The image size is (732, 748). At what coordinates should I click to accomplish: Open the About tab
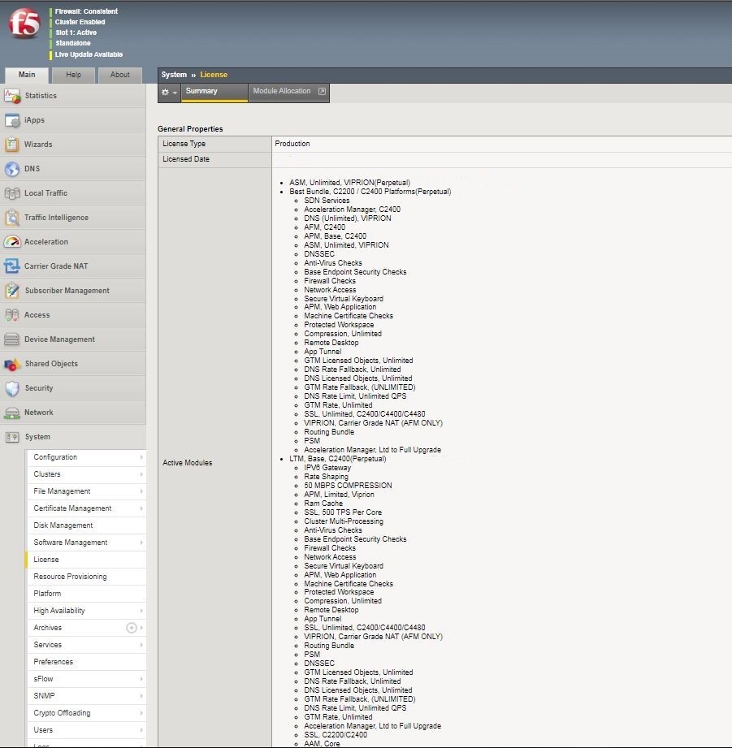point(119,75)
